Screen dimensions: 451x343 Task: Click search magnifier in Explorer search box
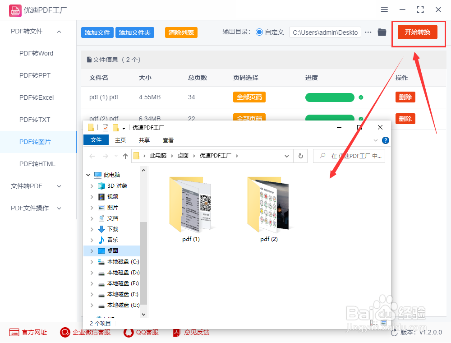pos(322,156)
